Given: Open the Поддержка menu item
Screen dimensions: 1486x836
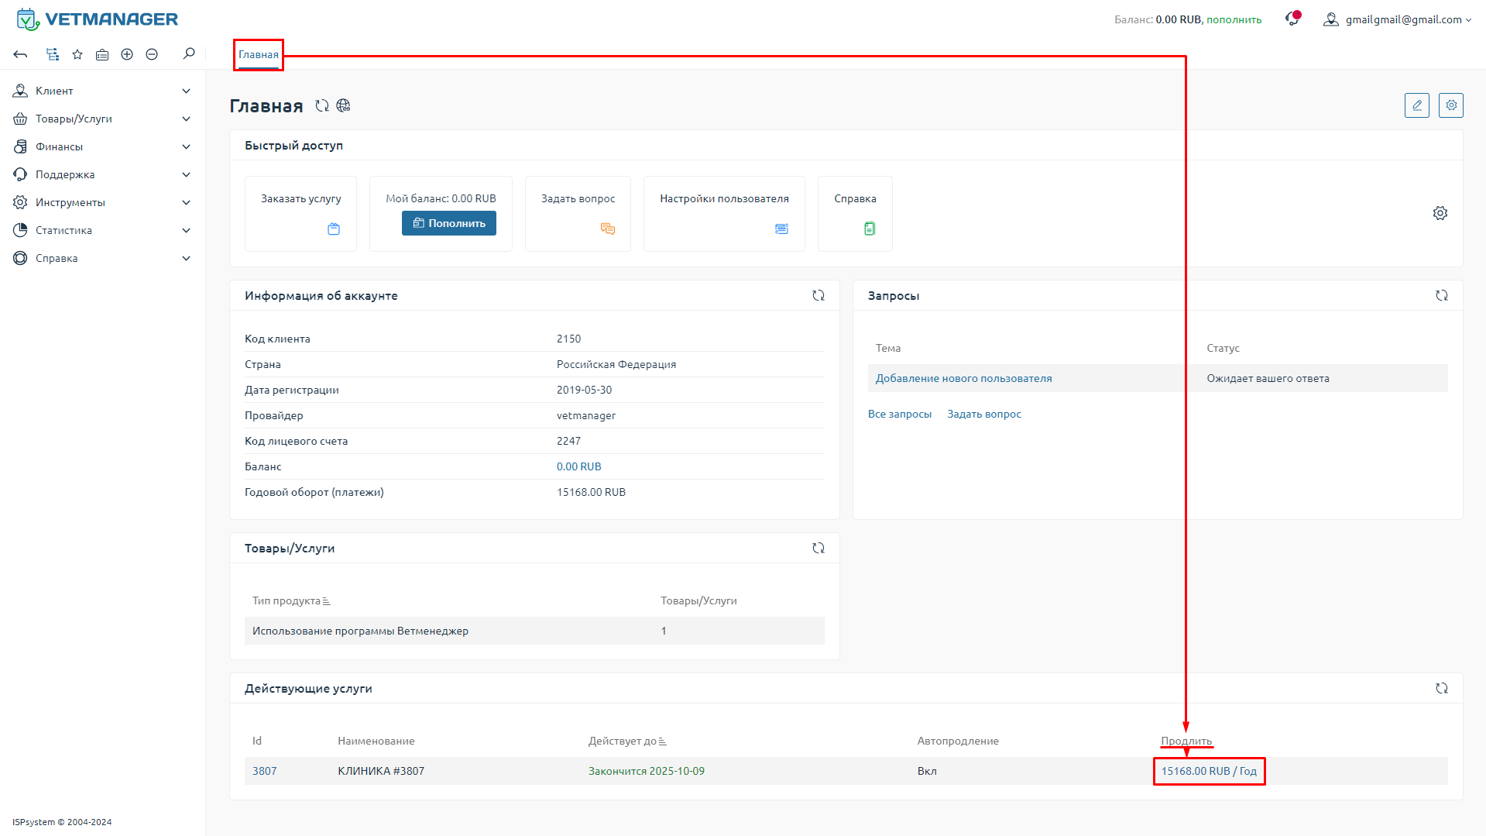Looking at the screenshot, I should tap(65, 174).
